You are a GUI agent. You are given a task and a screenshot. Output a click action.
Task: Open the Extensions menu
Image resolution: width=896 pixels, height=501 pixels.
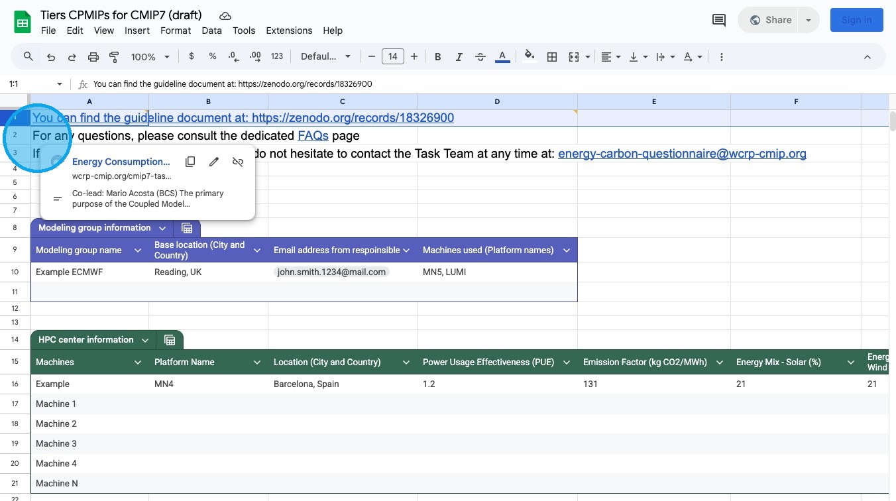click(x=289, y=30)
